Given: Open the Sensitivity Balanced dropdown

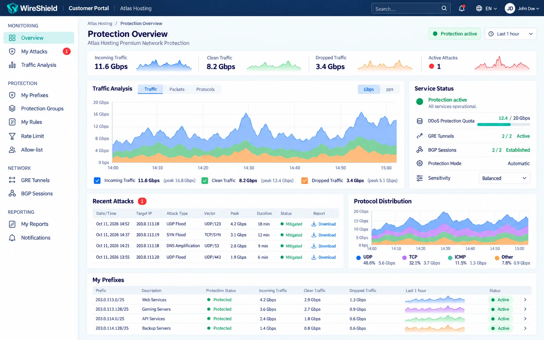Looking at the screenshot, I should pyautogui.click(x=504, y=178).
